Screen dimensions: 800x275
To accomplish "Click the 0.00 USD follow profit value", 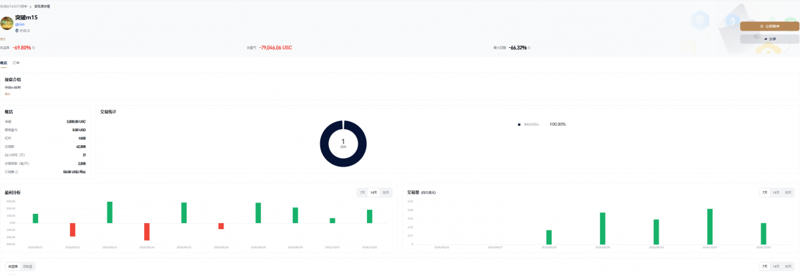I will click(x=79, y=130).
